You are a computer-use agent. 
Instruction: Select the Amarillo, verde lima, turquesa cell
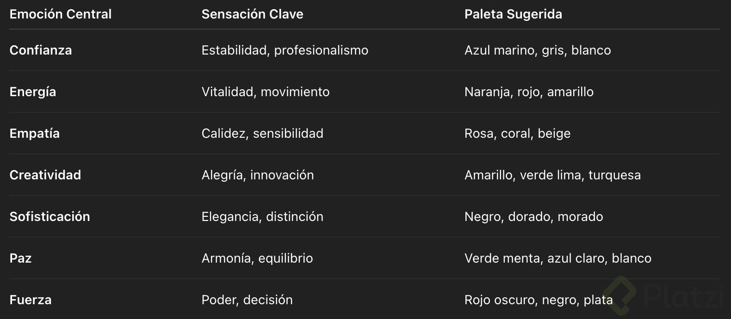coord(552,175)
